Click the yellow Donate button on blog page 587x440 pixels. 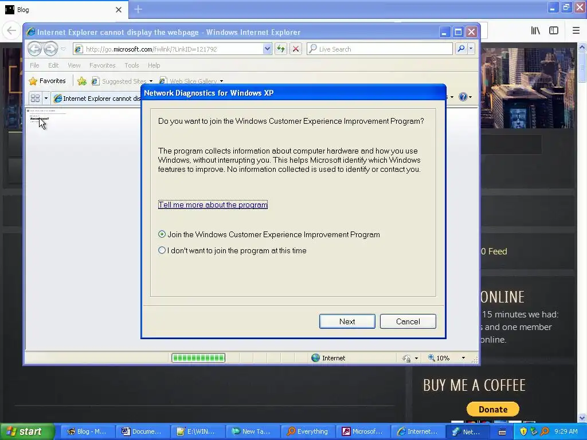(x=492, y=409)
